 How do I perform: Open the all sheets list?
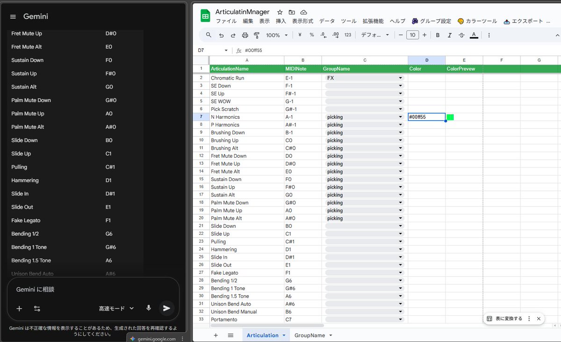[x=230, y=335]
